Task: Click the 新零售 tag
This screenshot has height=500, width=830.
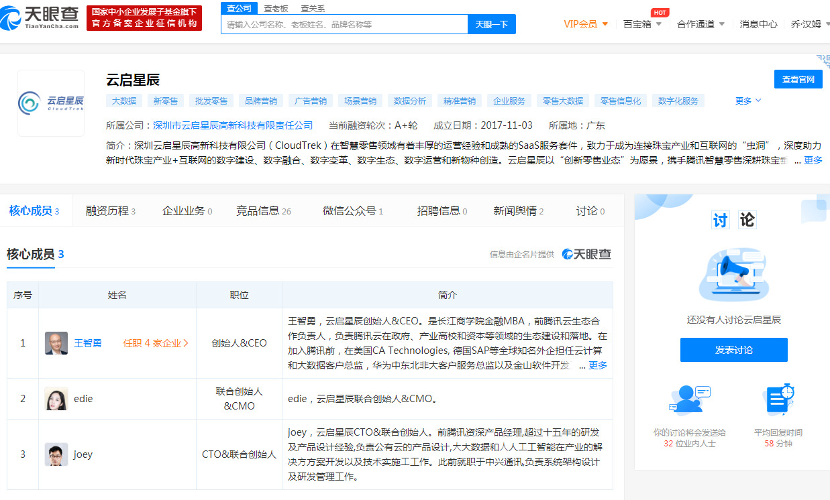Action: click(166, 101)
